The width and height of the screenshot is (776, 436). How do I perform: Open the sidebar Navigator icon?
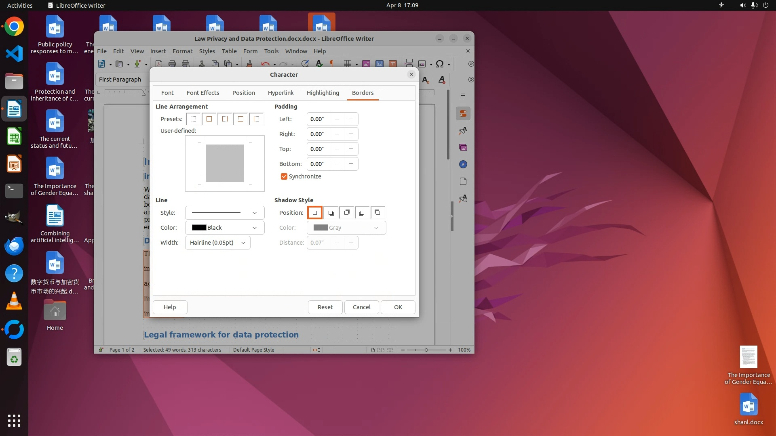[x=463, y=164]
